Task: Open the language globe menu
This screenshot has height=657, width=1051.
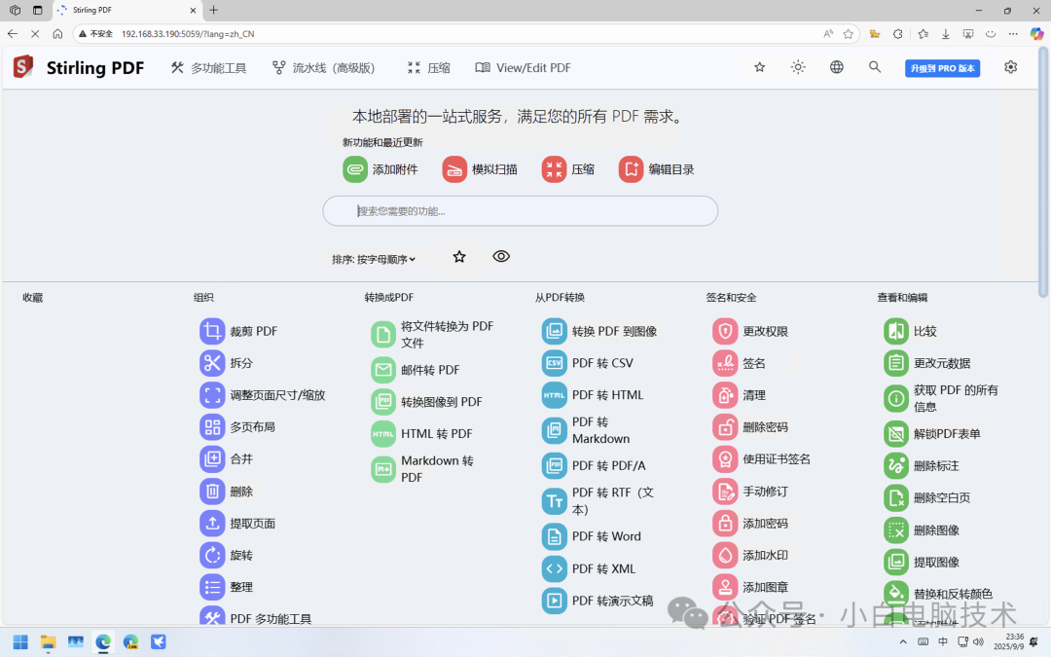Action: pos(837,67)
